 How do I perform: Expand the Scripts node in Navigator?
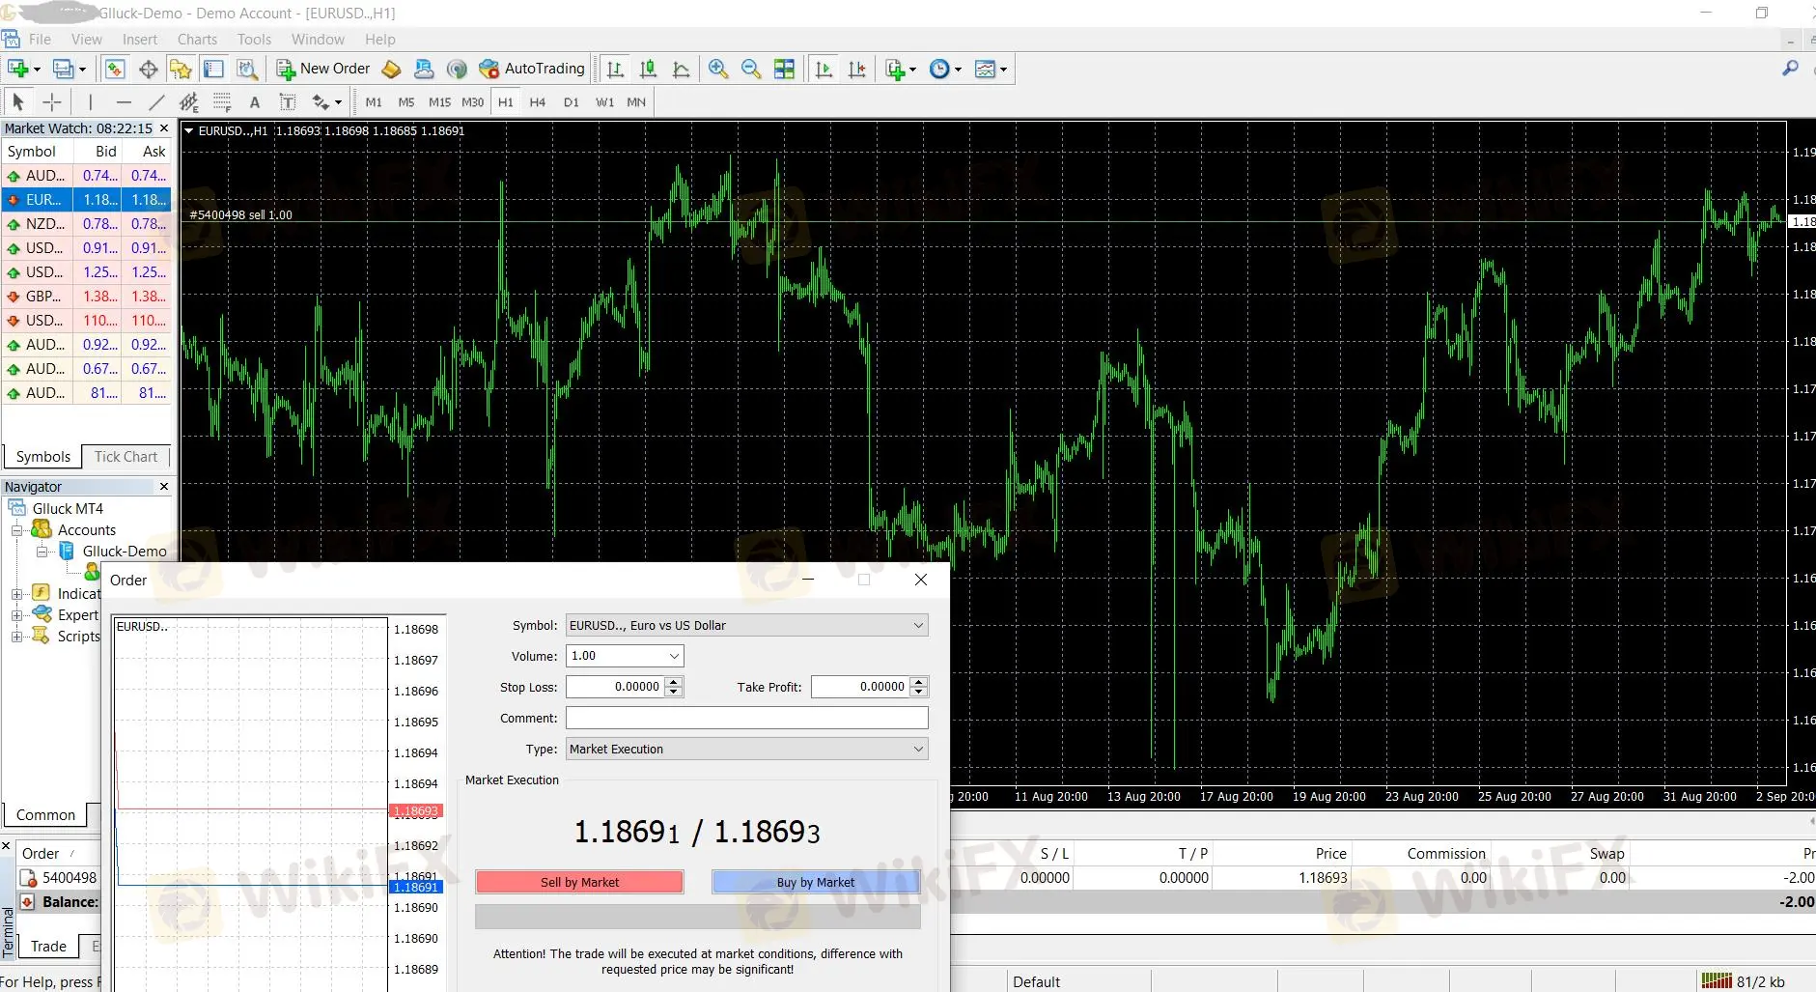pos(16,637)
